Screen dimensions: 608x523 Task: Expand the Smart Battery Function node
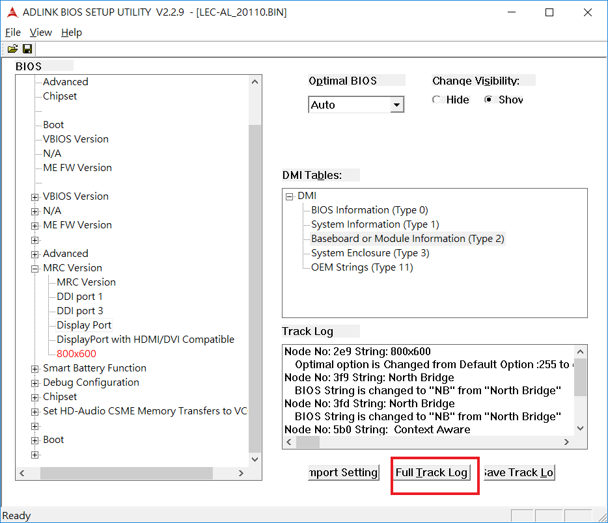click(x=35, y=369)
